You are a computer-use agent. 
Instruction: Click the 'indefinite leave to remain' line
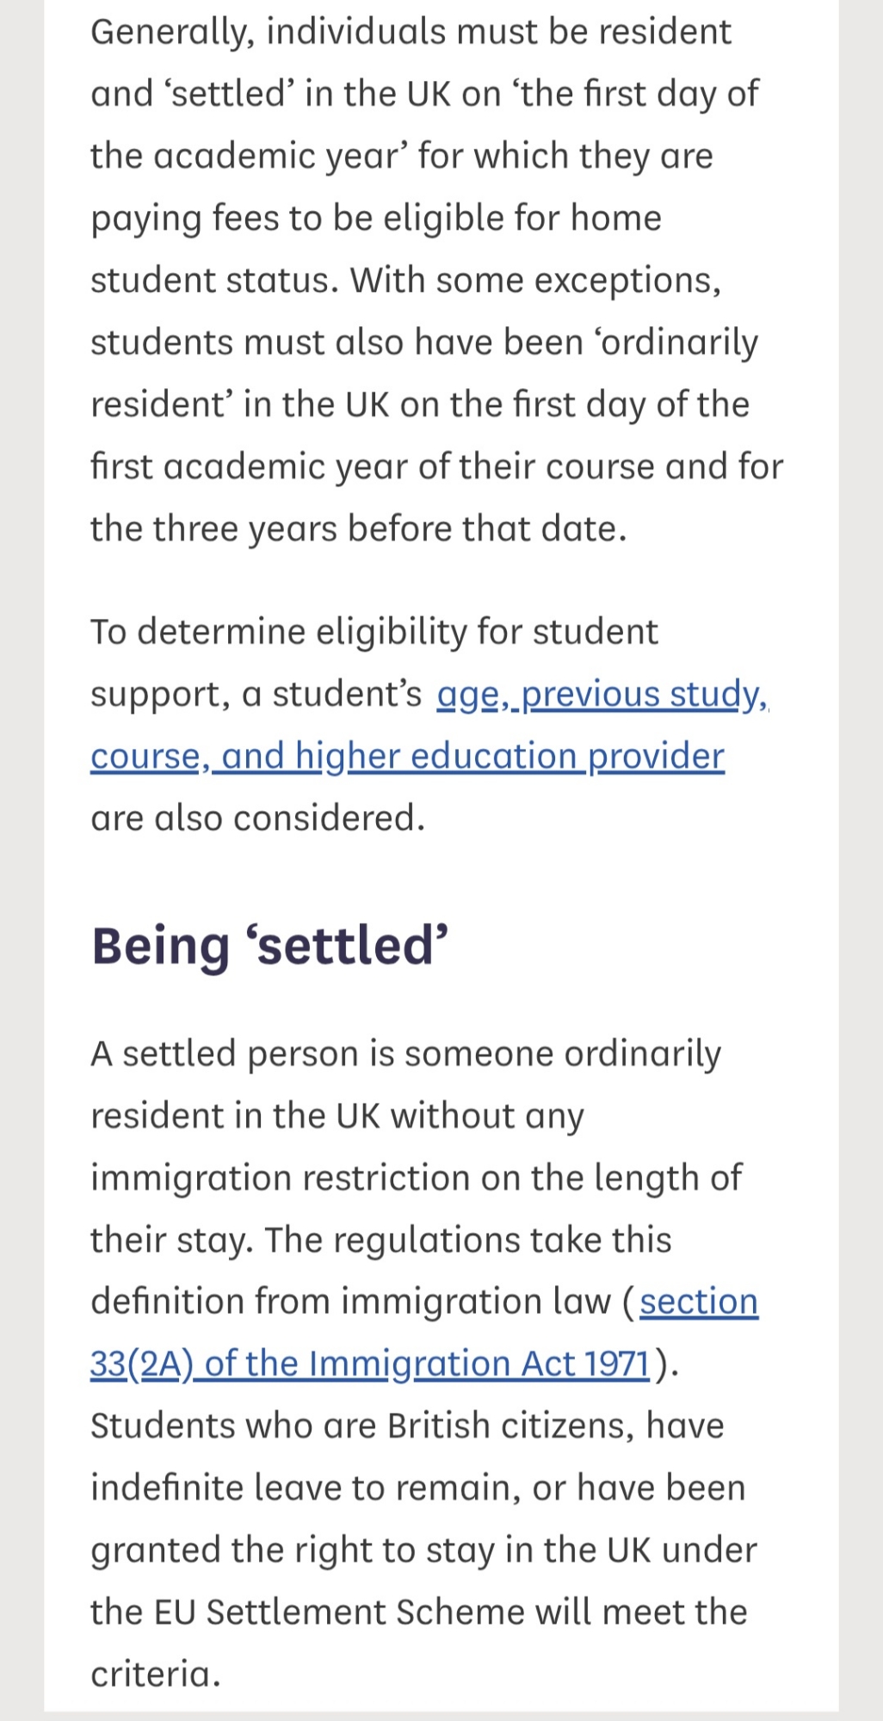click(x=417, y=1488)
